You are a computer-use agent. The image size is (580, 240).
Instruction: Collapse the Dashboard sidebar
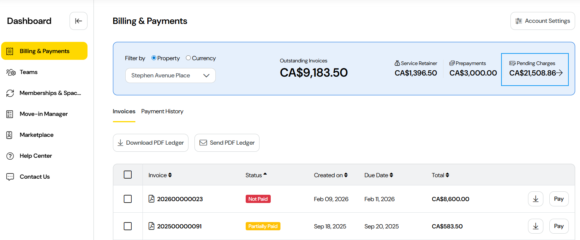pos(79,21)
